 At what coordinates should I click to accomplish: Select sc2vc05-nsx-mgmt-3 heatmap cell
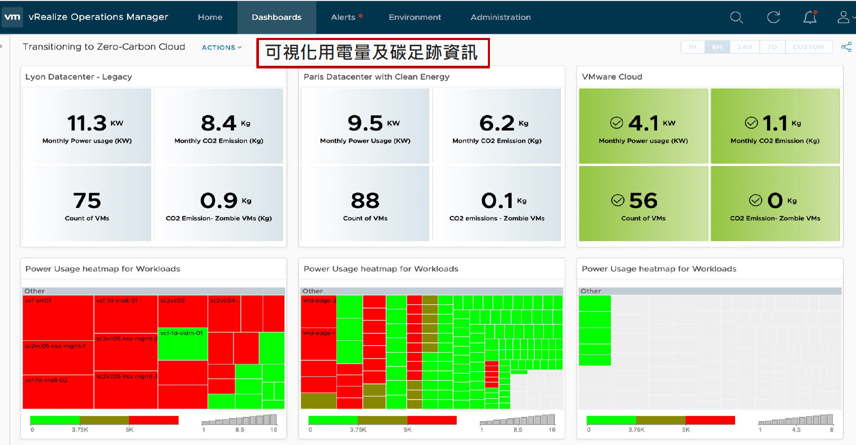coord(126,390)
